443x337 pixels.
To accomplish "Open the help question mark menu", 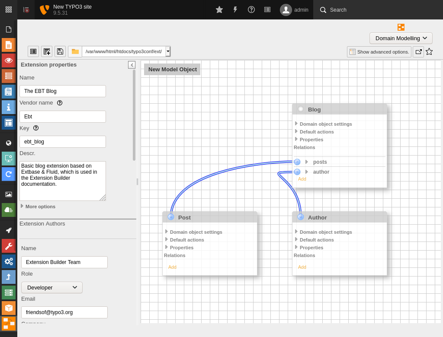I will click(251, 10).
